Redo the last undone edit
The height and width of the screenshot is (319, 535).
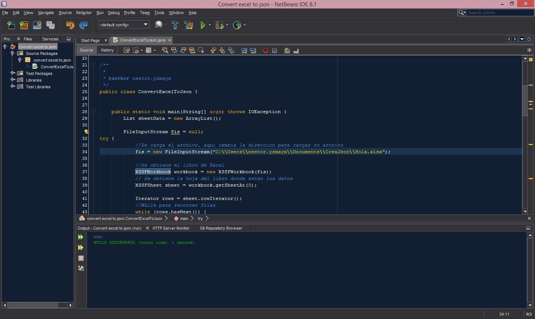84,25
